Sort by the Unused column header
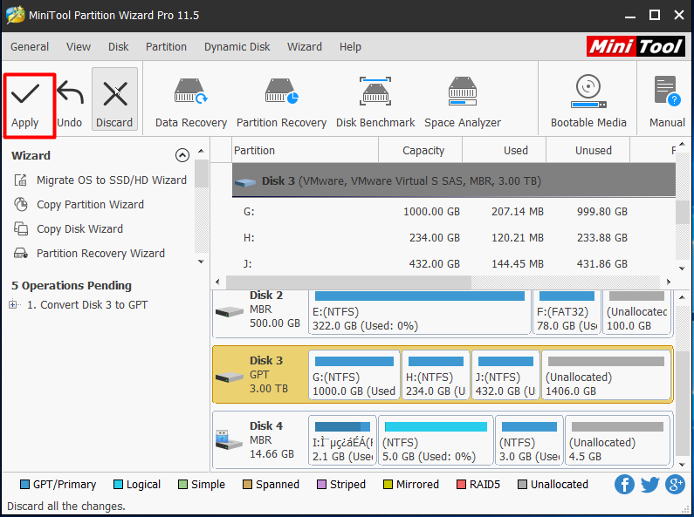 pyautogui.click(x=587, y=150)
